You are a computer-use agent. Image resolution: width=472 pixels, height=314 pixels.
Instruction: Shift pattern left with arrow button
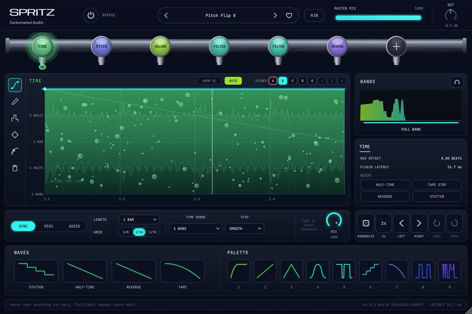pyautogui.click(x=401, y=223)
